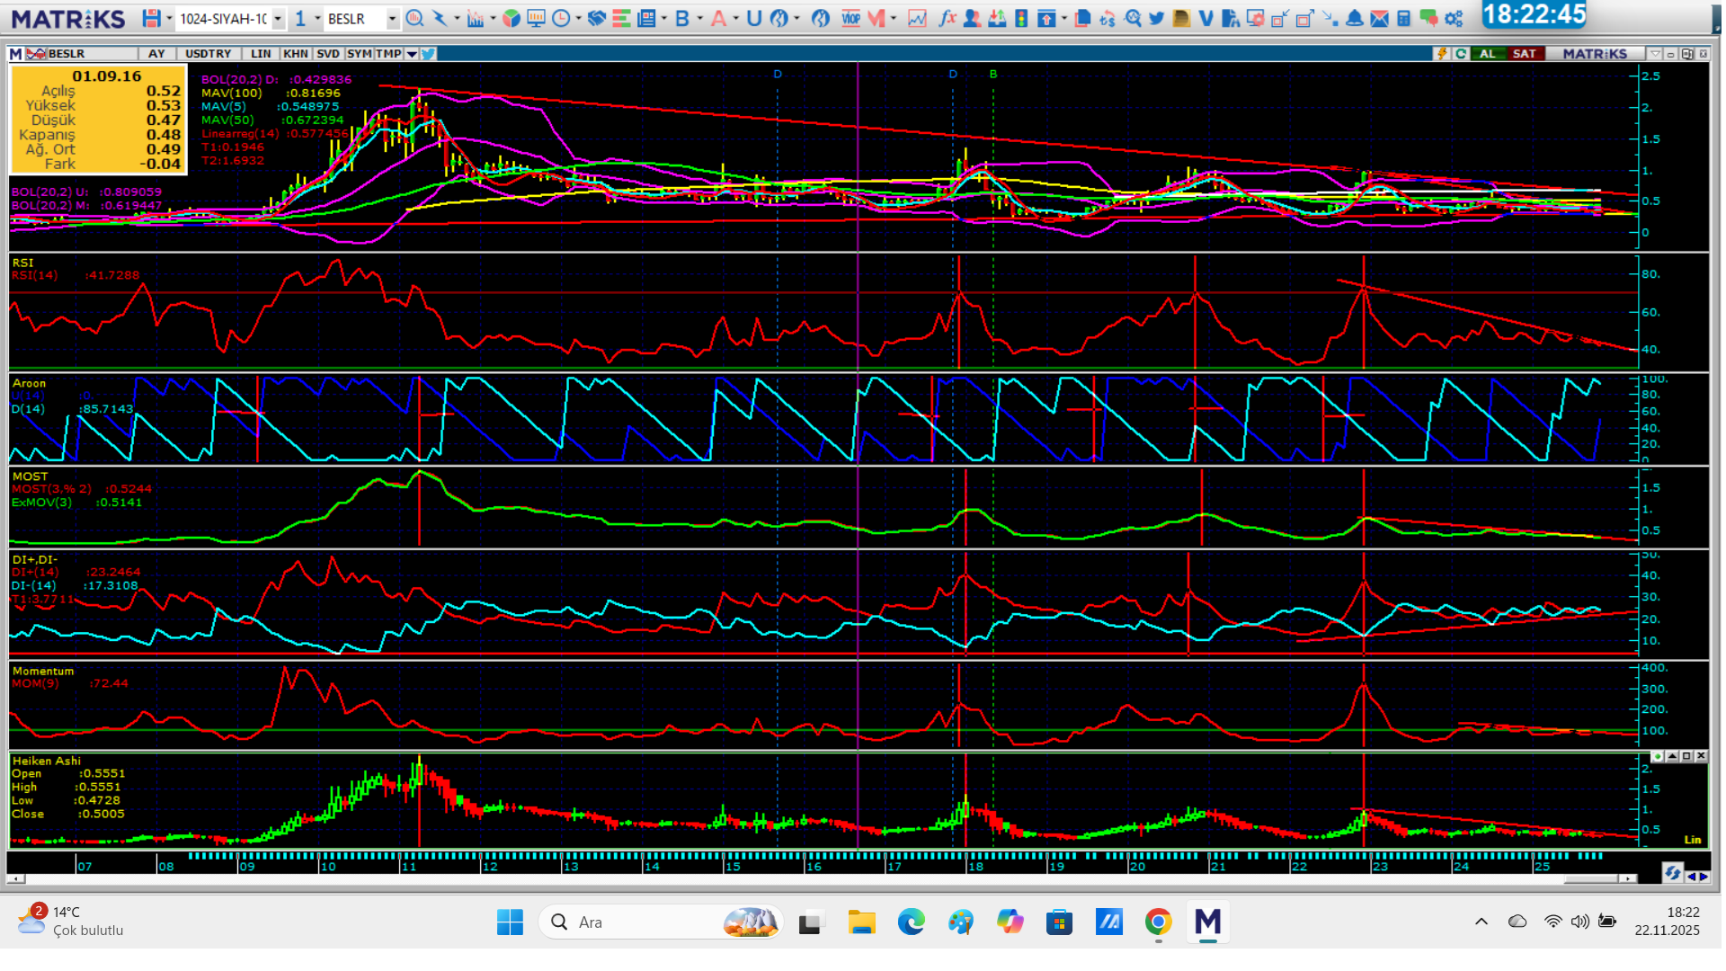
Task: Click the horizontal time scrollbar at chart bottom
Action: 809,878
